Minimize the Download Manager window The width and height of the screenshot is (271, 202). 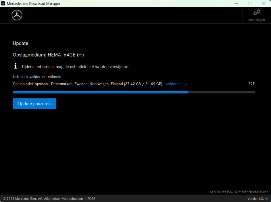[x=236, y=3]
